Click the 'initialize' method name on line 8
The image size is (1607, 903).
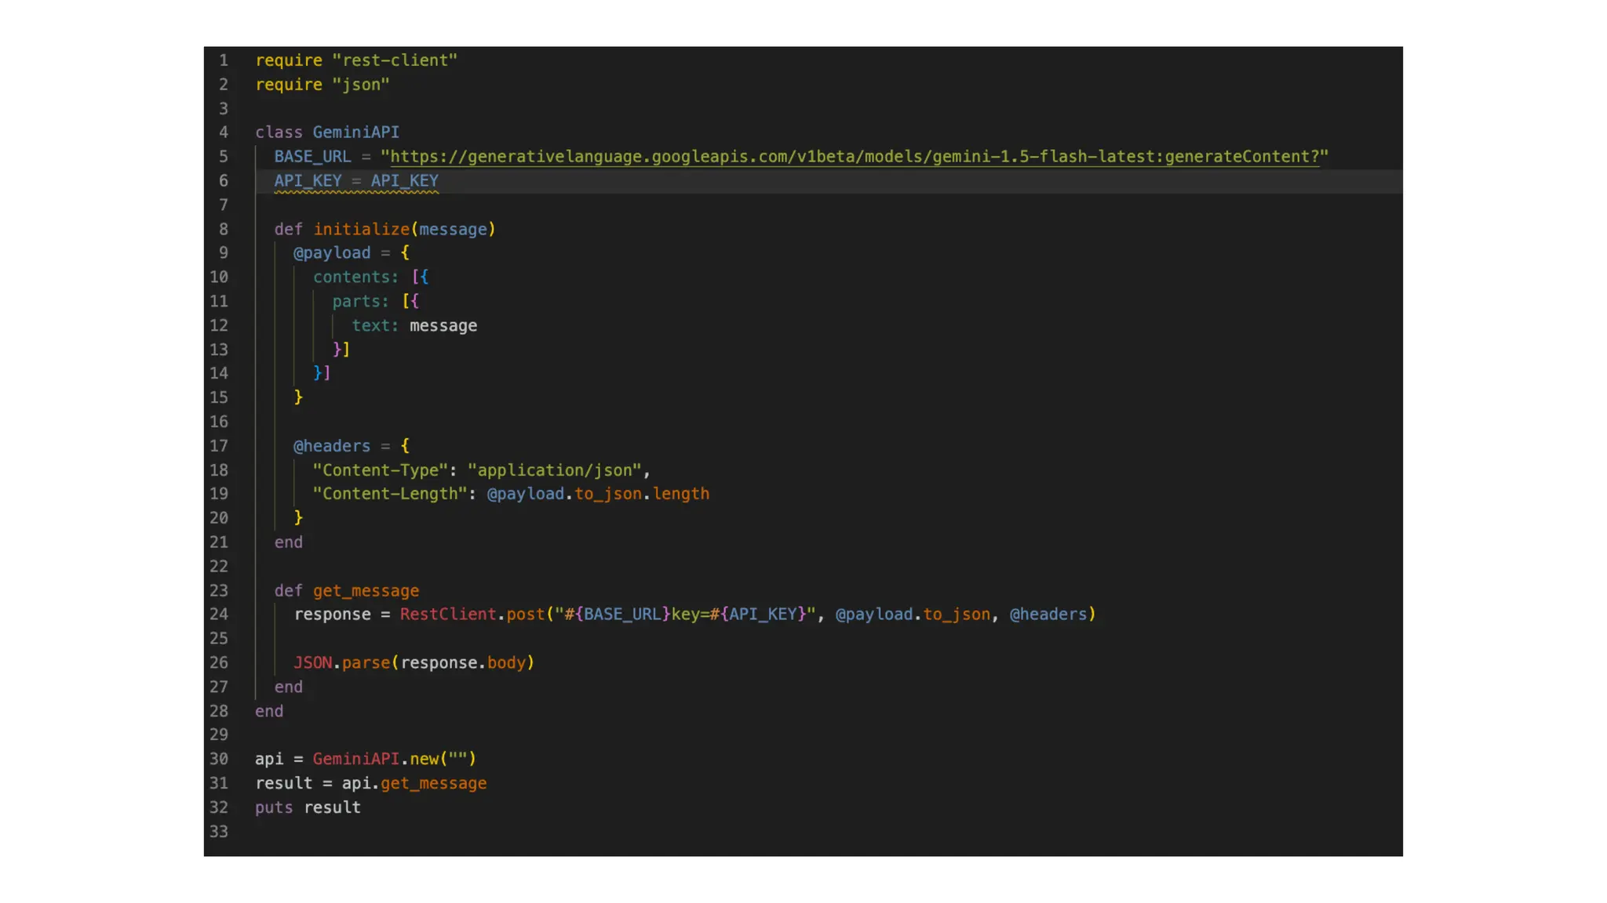361,230
